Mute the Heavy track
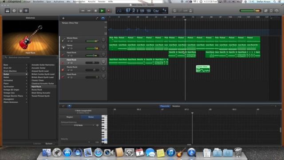Screen dimensions: 284x160 [x=68, y=48]
